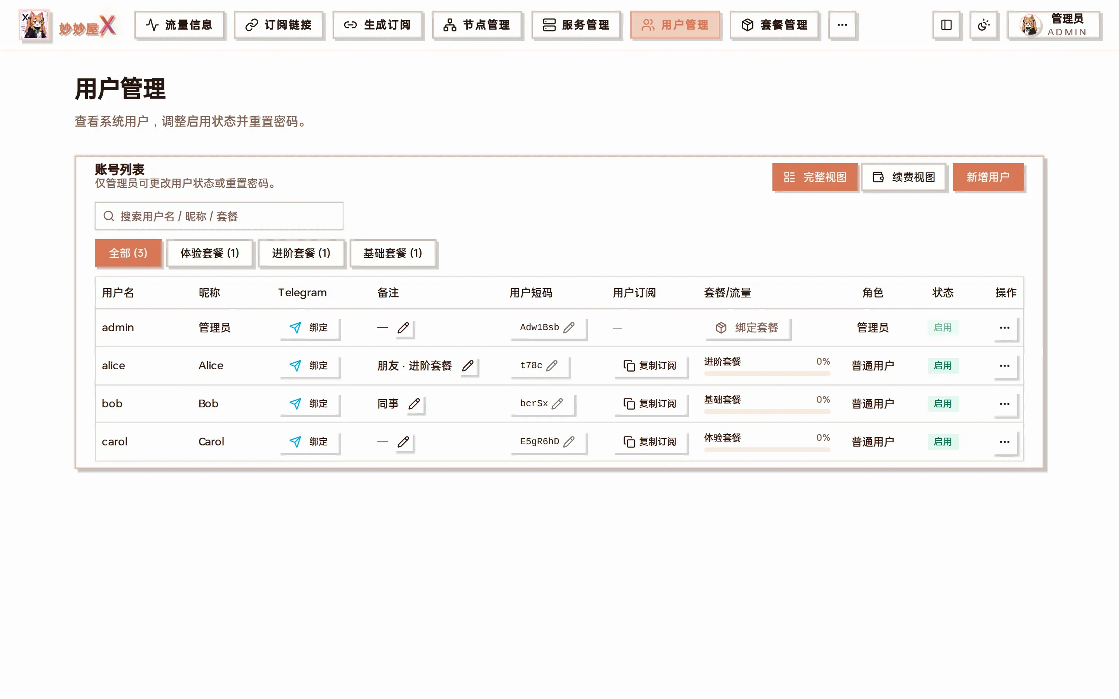Click alice's 进阶套餐 traffic progress bar

(x=767, y=374)
